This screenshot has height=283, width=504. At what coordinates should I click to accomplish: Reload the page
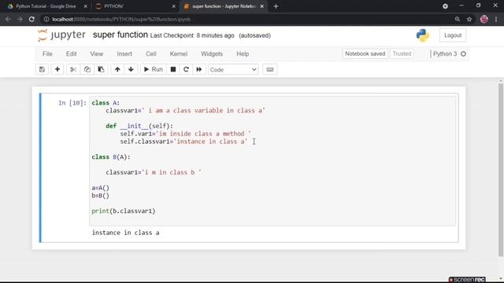point(31,19)
